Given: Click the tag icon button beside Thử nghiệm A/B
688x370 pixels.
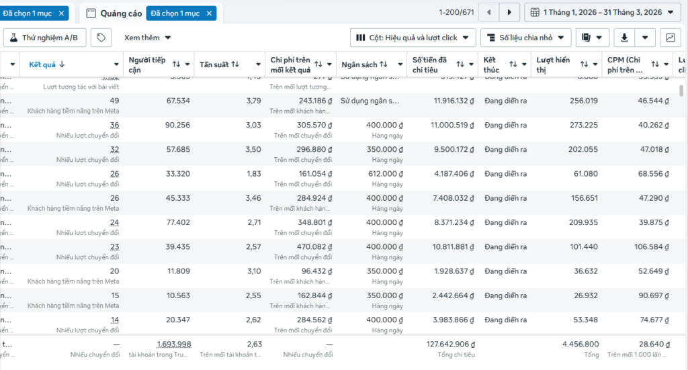Looking at the screenshot, I should pos(101,38).
